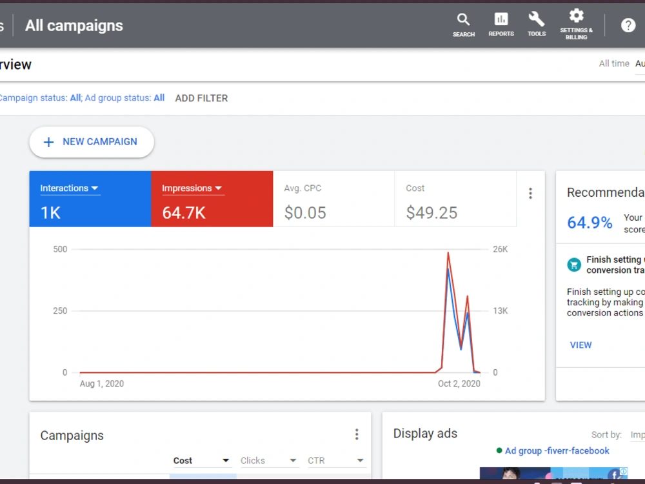The height and width of the screenshot is (484, 645).
Task: Click the All campaigns title
Action: tap(74, 26)
